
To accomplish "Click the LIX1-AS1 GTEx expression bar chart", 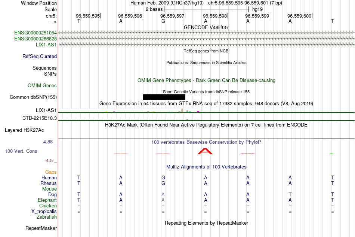I will [x=129, y=110].
